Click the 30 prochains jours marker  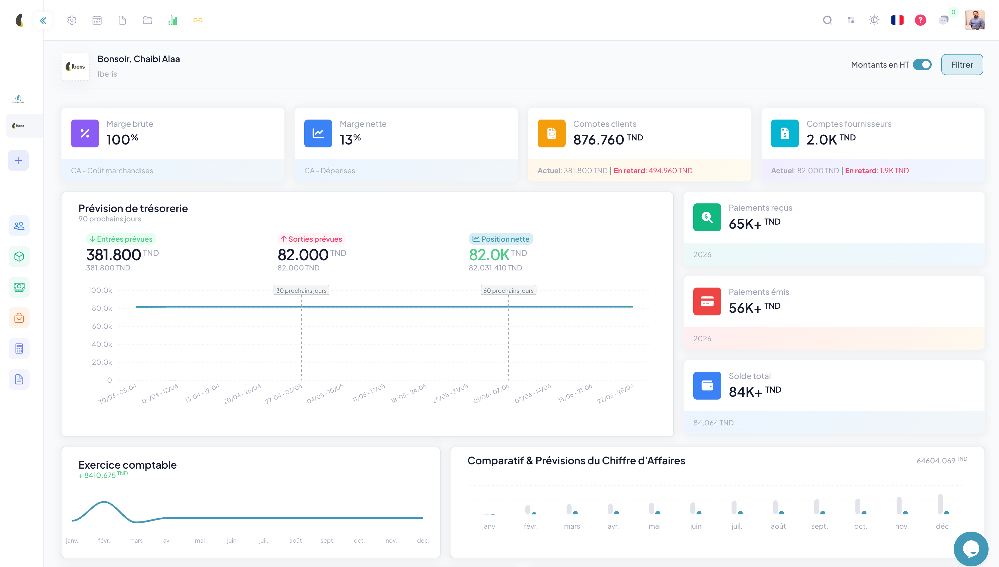coord(301,290)
